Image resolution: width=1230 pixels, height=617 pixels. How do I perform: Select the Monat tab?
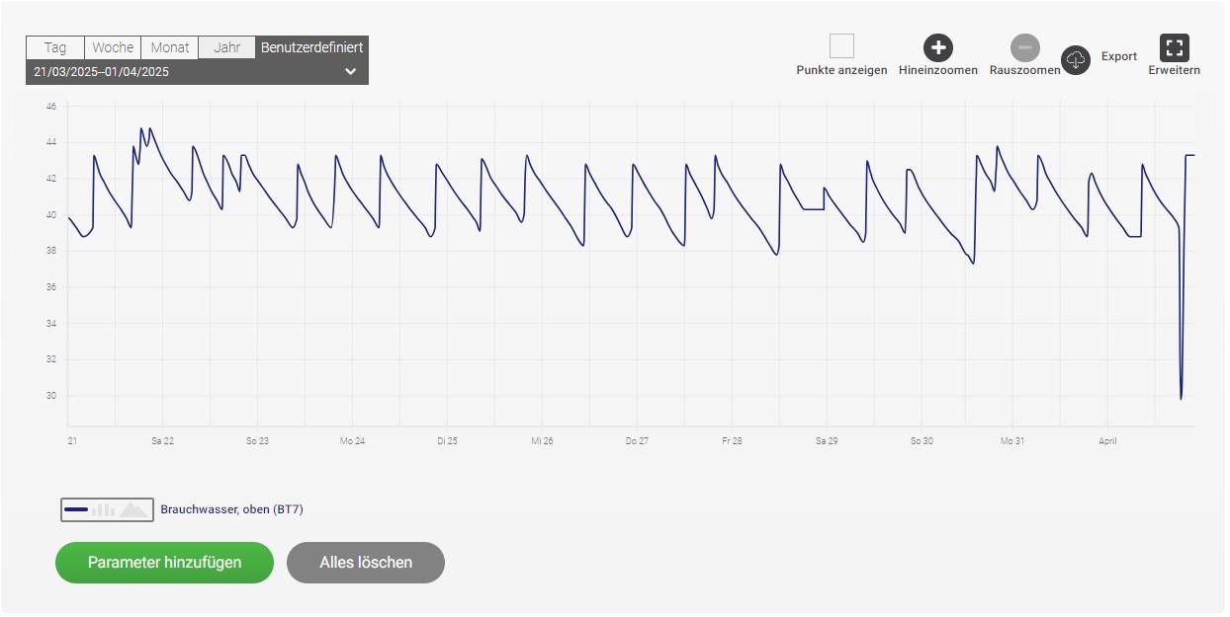click(169, 47)
